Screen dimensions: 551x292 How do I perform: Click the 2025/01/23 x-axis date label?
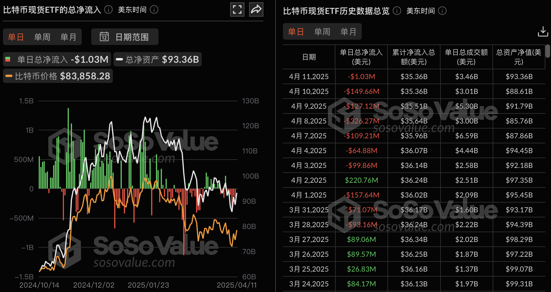pyautogui.click(x=148, y=285)
